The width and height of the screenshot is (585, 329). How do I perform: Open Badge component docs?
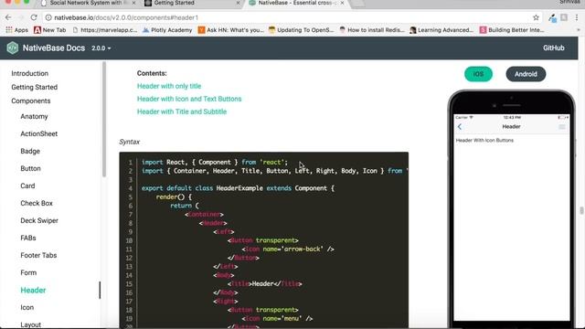[30, 151]
